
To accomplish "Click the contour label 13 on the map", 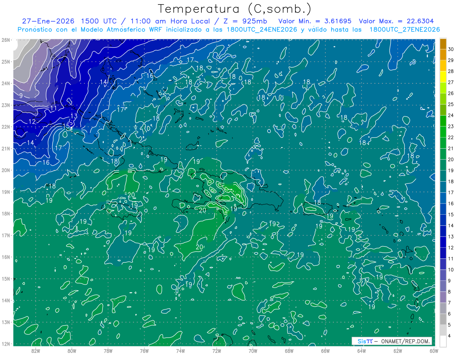I will point(74,116).
